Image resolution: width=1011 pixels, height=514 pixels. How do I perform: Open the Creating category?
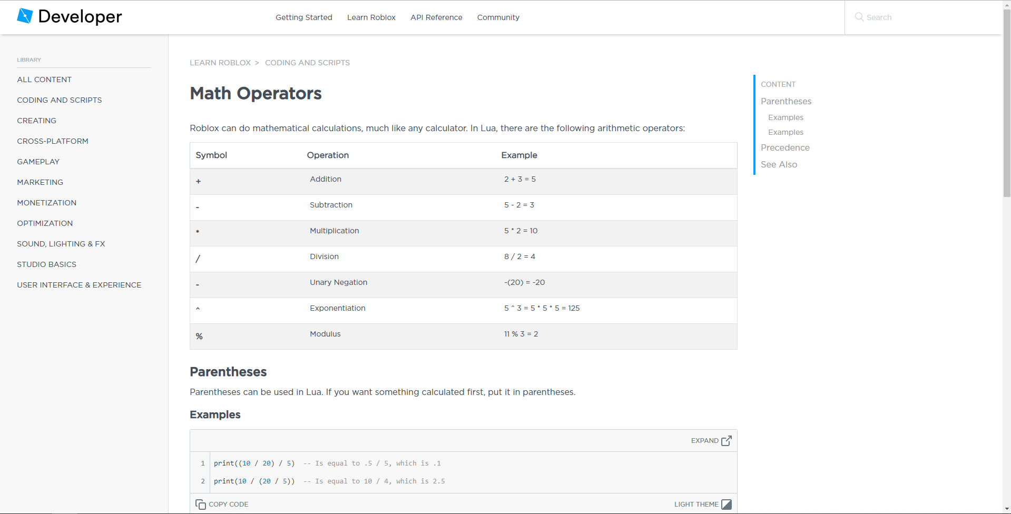click(36, 121)
